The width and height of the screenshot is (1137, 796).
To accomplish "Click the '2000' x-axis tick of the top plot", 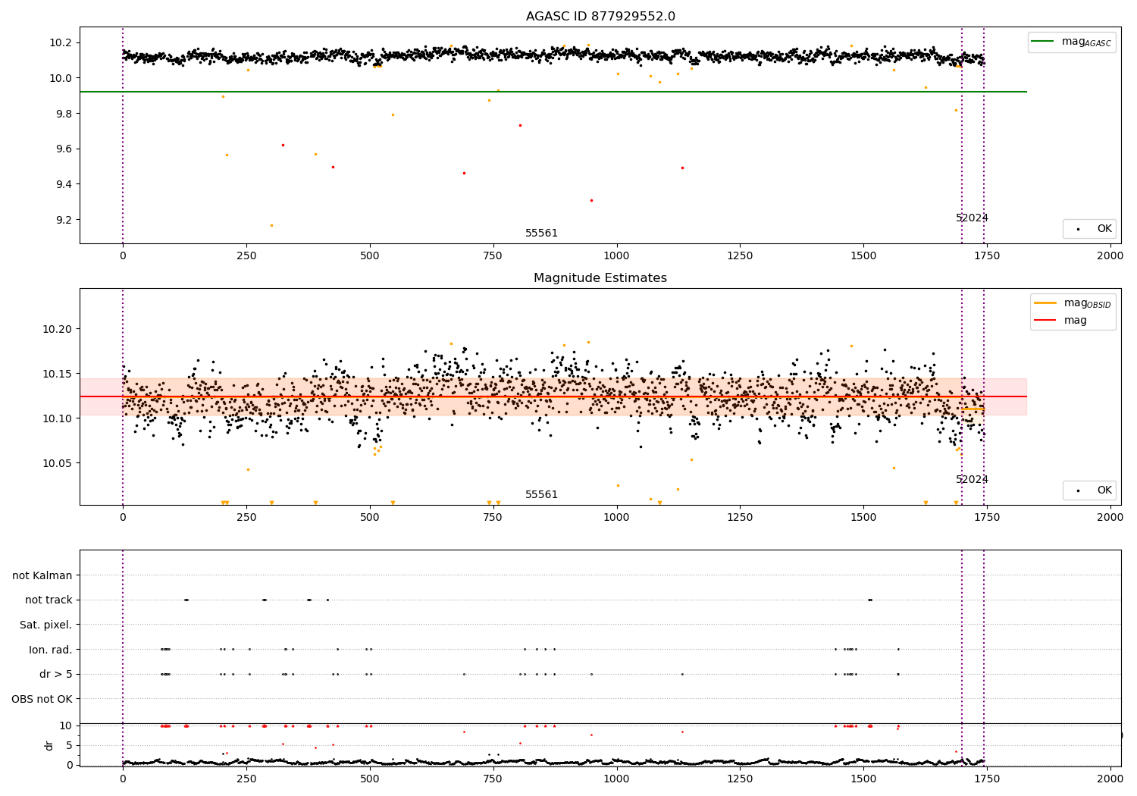I will [1110, 255].
